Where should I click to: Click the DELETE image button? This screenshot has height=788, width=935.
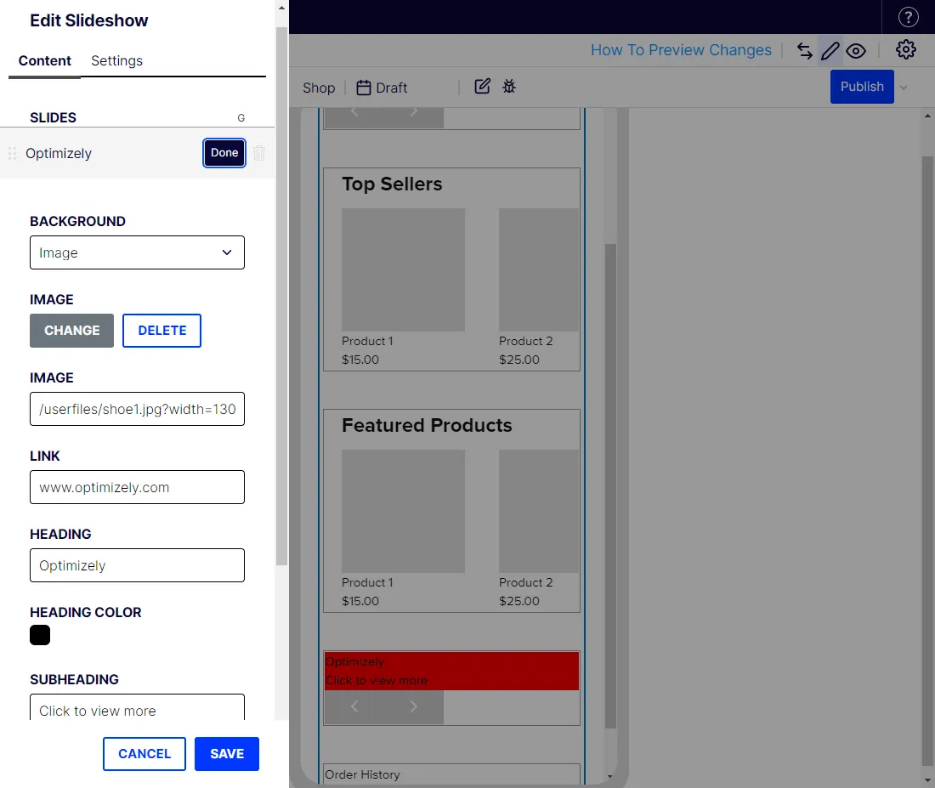point(161,331)
